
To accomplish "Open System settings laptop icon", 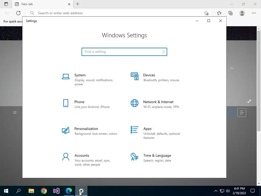I will coord(66,77).
